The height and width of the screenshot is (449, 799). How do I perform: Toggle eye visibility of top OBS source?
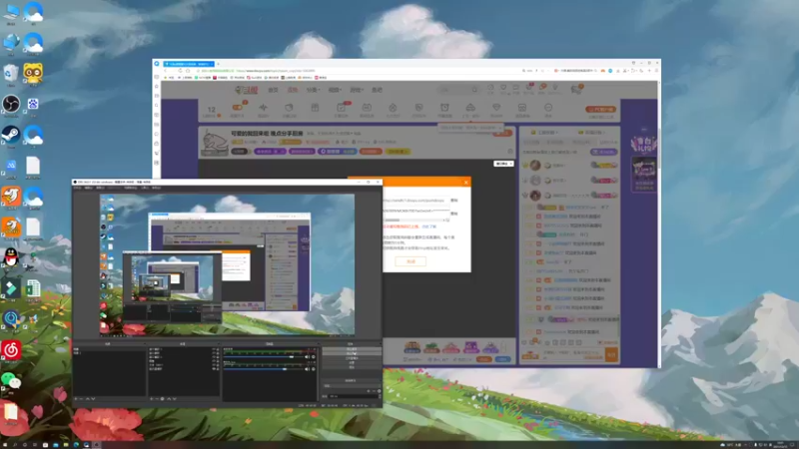[x=214, y=349]
